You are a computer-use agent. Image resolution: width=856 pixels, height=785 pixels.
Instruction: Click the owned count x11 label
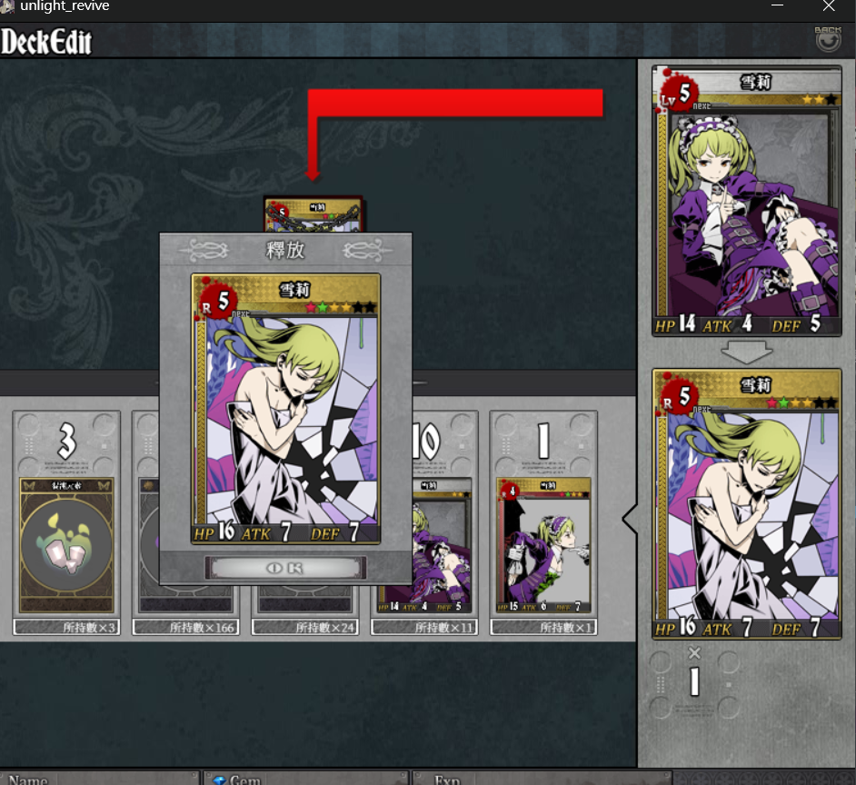424,627
